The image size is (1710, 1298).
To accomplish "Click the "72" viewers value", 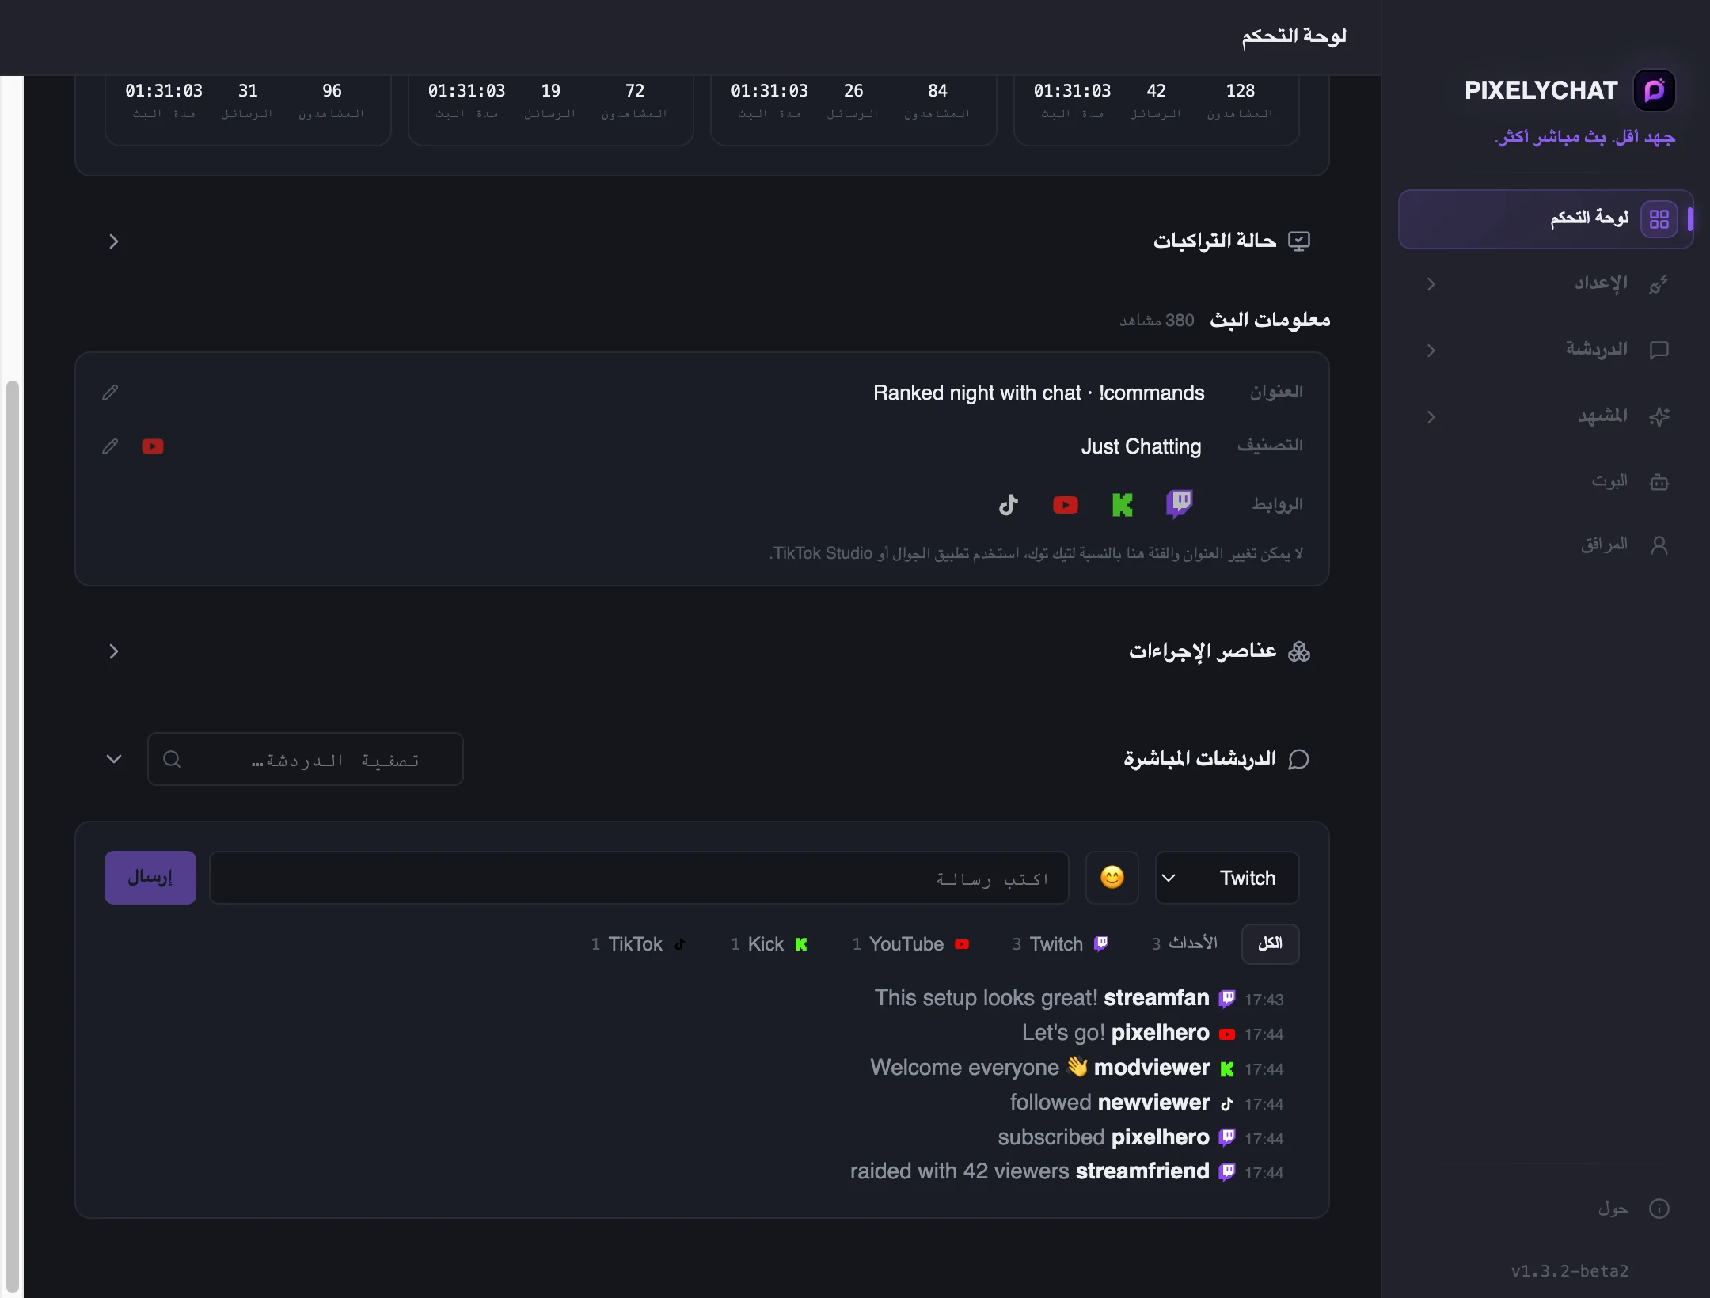I will (635, 91).
